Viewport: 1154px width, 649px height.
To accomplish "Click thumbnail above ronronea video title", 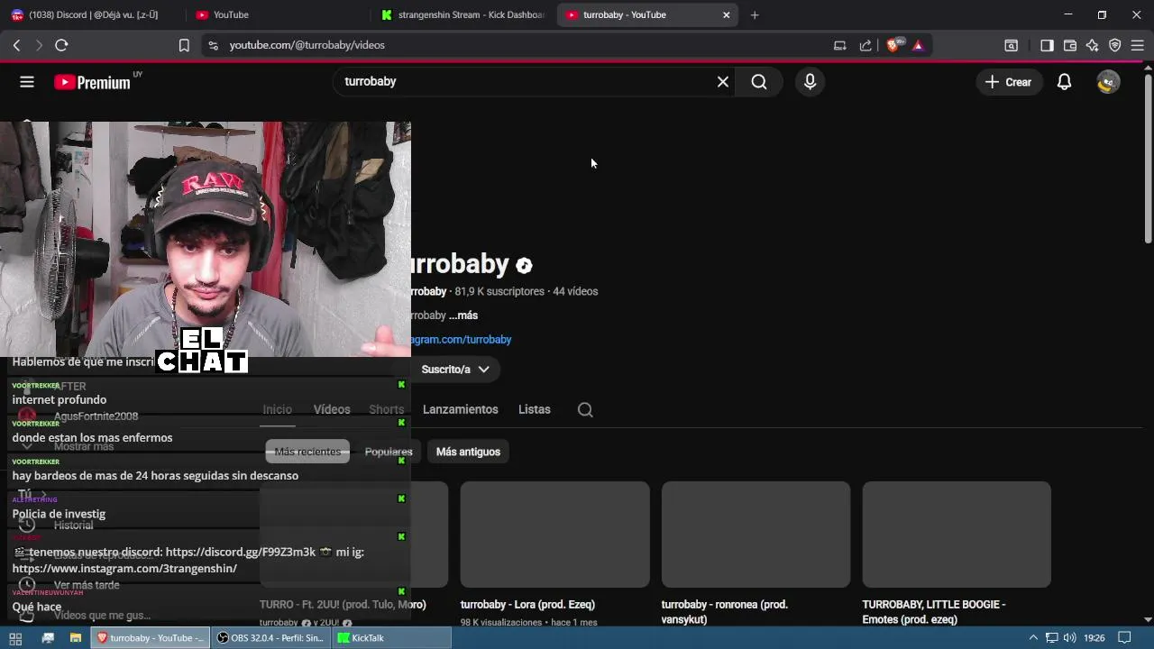I will tap(756, 535).
